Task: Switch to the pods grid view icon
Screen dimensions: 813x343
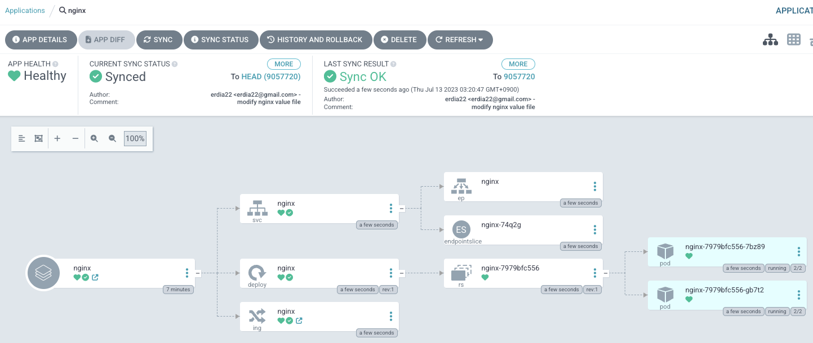Action: [794, 39]
